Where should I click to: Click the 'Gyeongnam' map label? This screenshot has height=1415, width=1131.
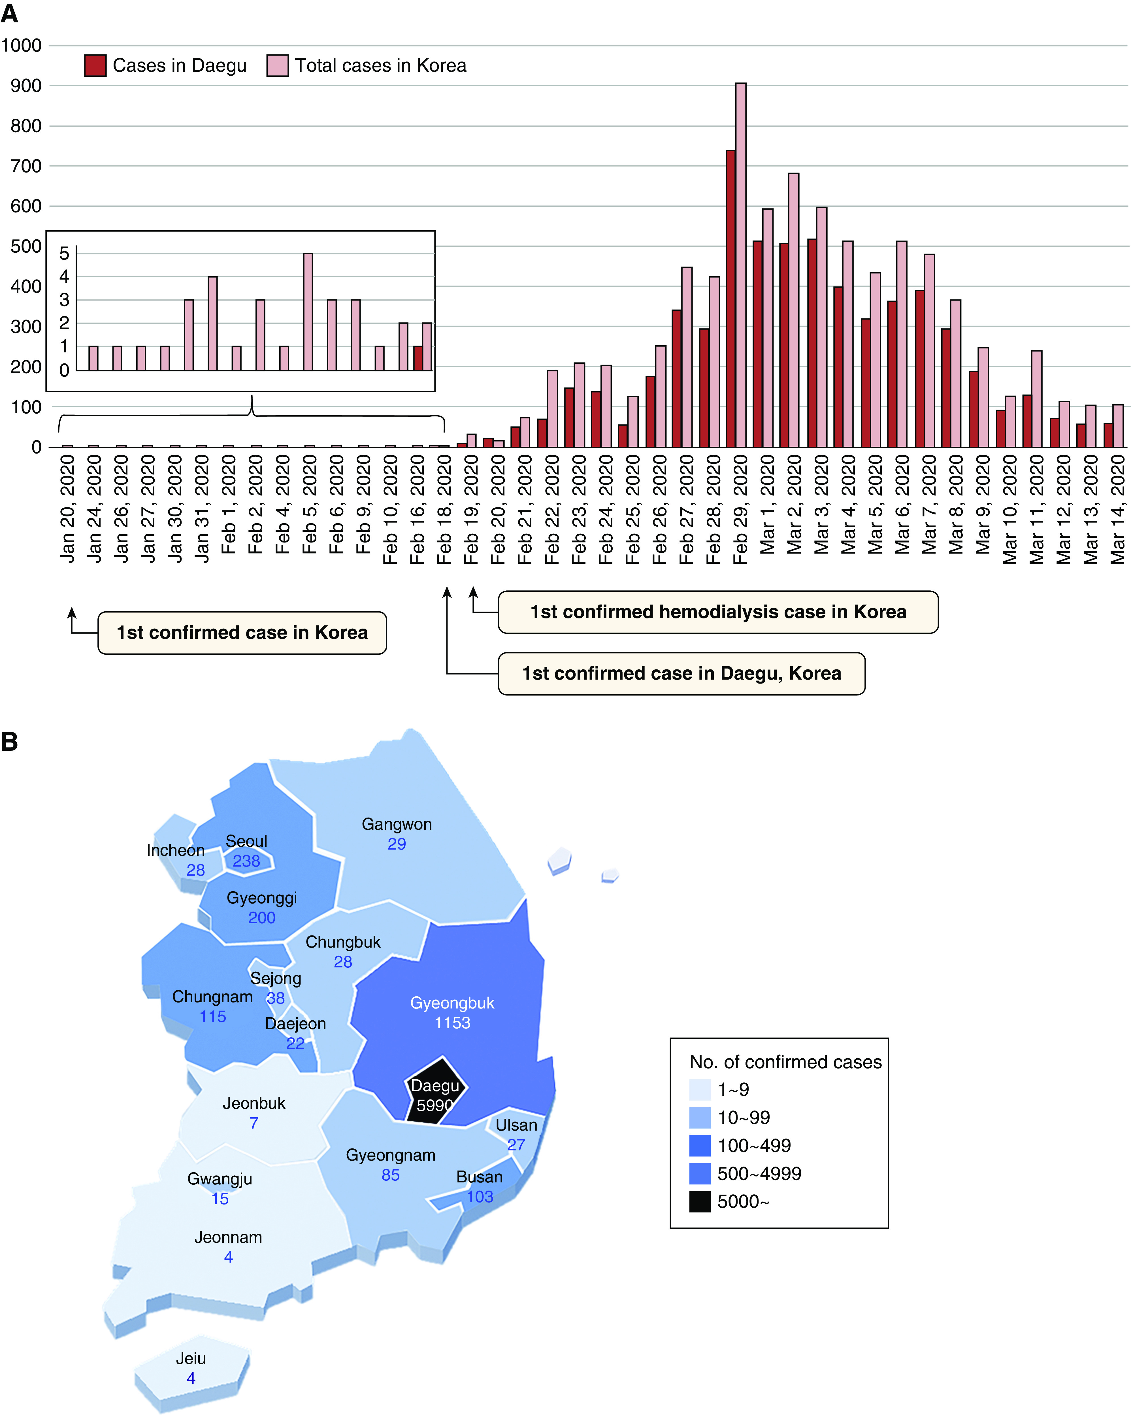click(390, 1155)
